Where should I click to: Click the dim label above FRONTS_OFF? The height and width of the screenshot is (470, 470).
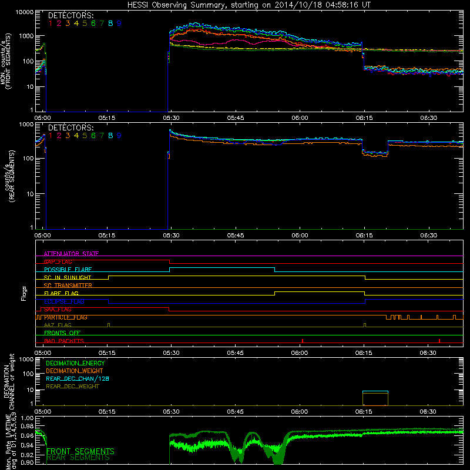(58, 325)
